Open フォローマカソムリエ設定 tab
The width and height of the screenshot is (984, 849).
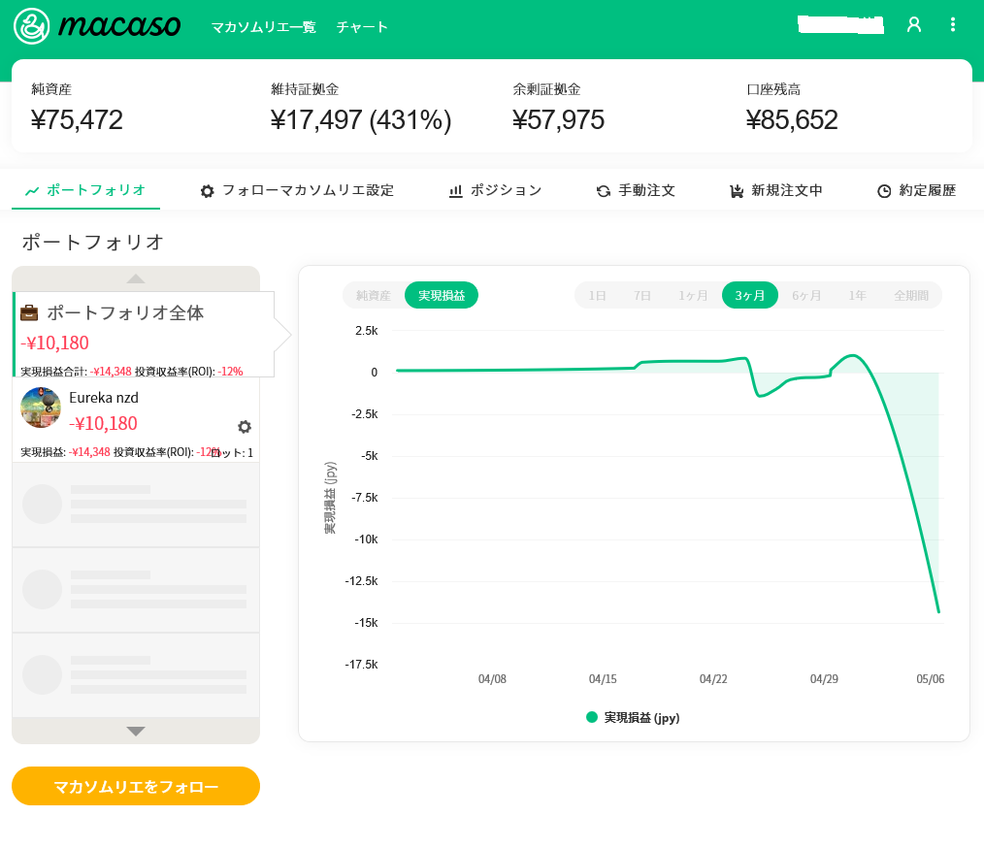pos(297,191)
